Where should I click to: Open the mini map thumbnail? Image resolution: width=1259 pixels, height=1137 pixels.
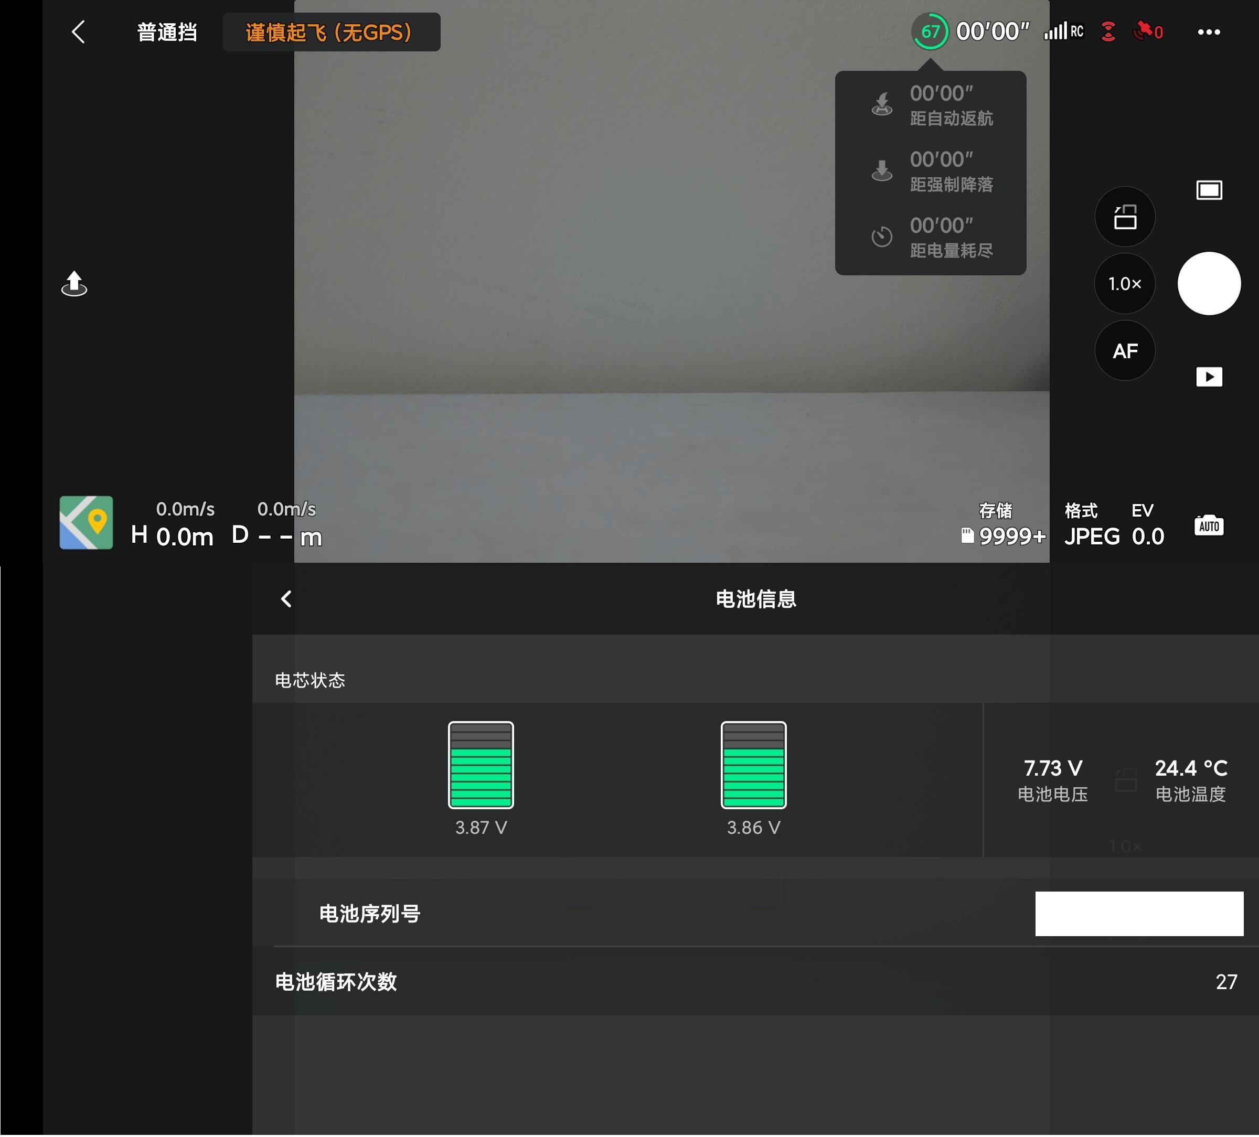(86, 522)
